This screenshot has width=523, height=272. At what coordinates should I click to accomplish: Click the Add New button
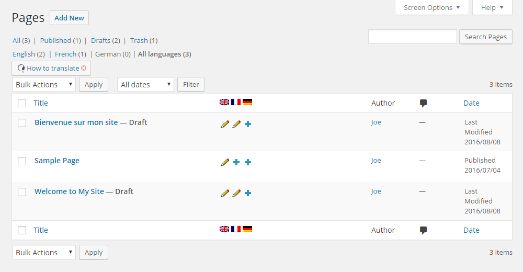point(69,18)
